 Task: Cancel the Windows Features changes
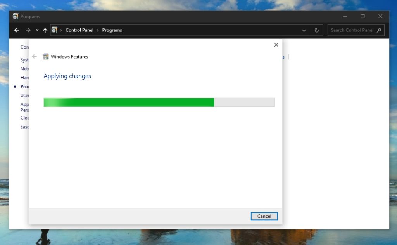[264, 216]
